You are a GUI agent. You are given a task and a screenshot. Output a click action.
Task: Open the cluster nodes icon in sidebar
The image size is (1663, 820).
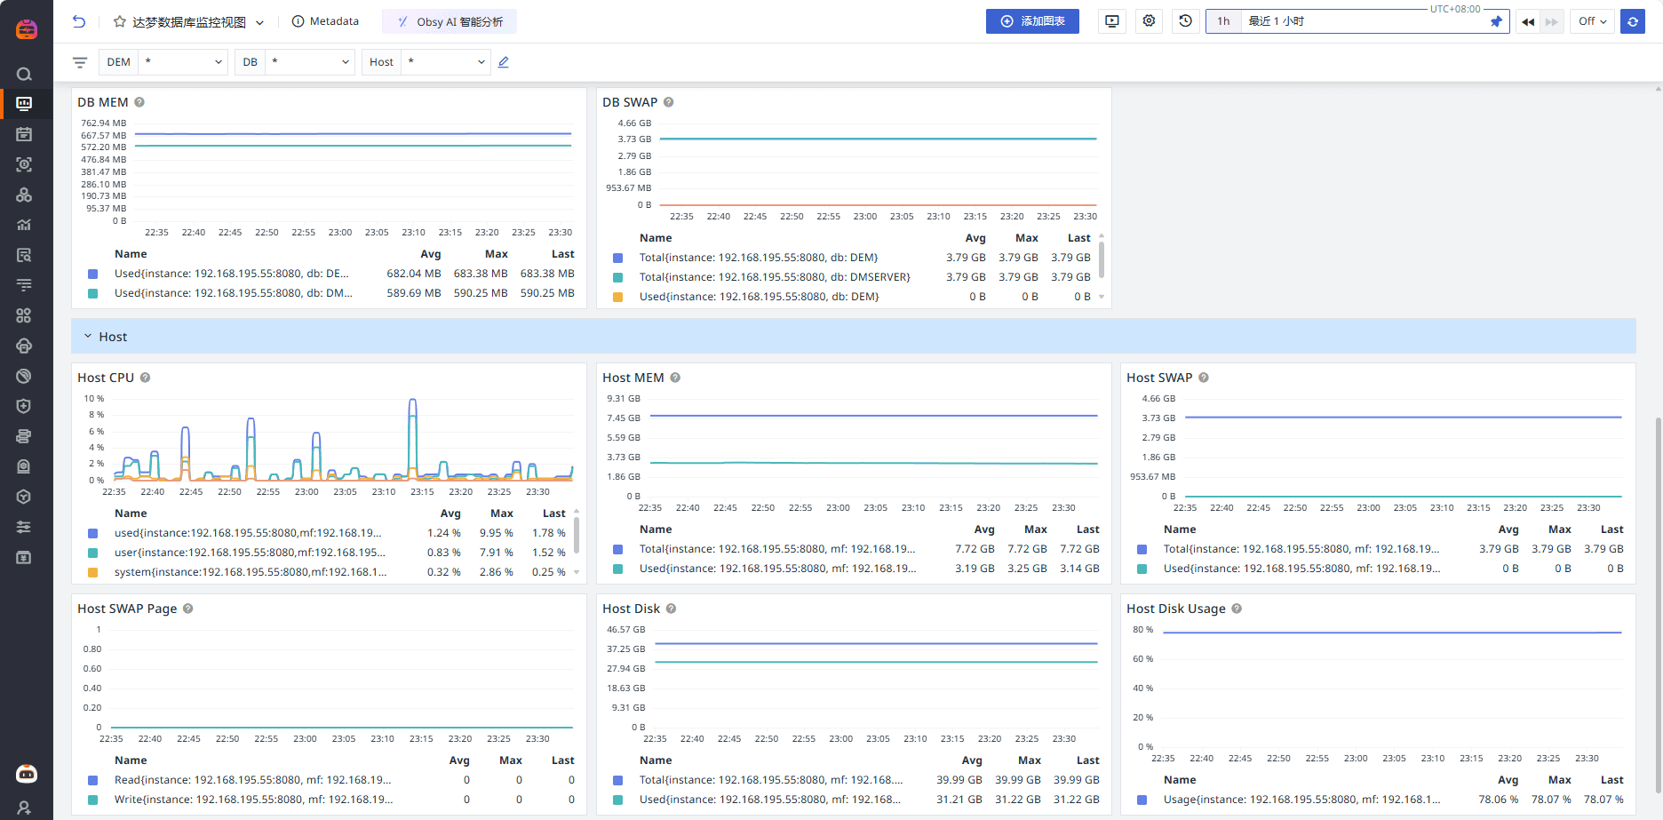(x=24, y=195)
